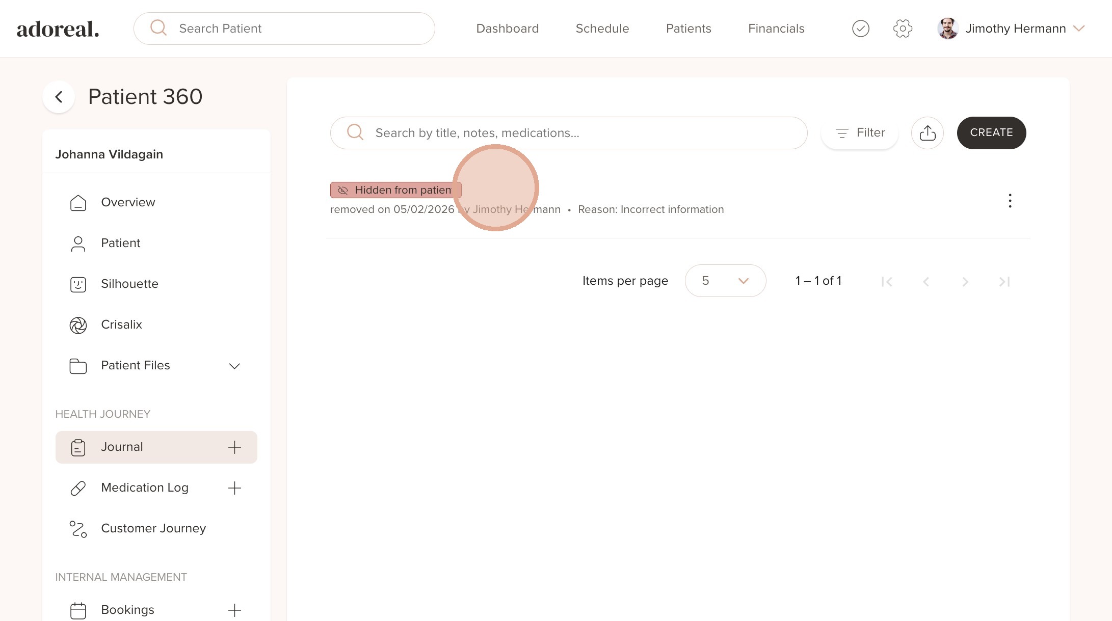Image resolution: width=1112 pixels, height=621 pixels.
Task: Open Crisalix in the sidebar
Action: click(x=121, y=325)
